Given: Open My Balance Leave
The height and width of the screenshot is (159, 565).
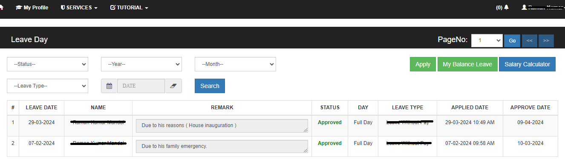Looking at the screenshot, I should pos(467,64).
